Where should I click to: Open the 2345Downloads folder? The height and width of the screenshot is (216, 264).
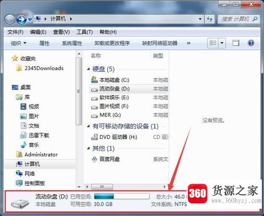40,68
